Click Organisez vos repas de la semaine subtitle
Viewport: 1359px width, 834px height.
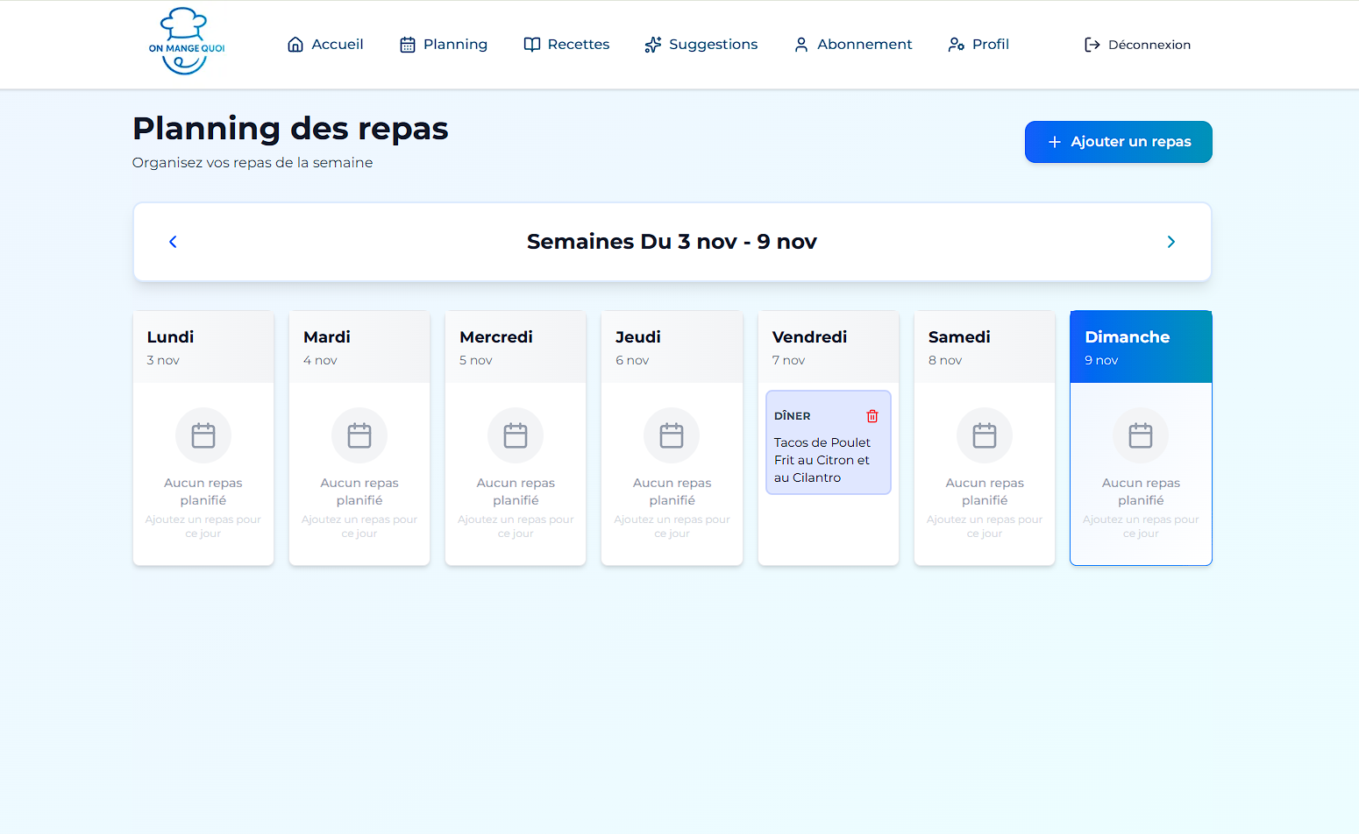[253, 163]
